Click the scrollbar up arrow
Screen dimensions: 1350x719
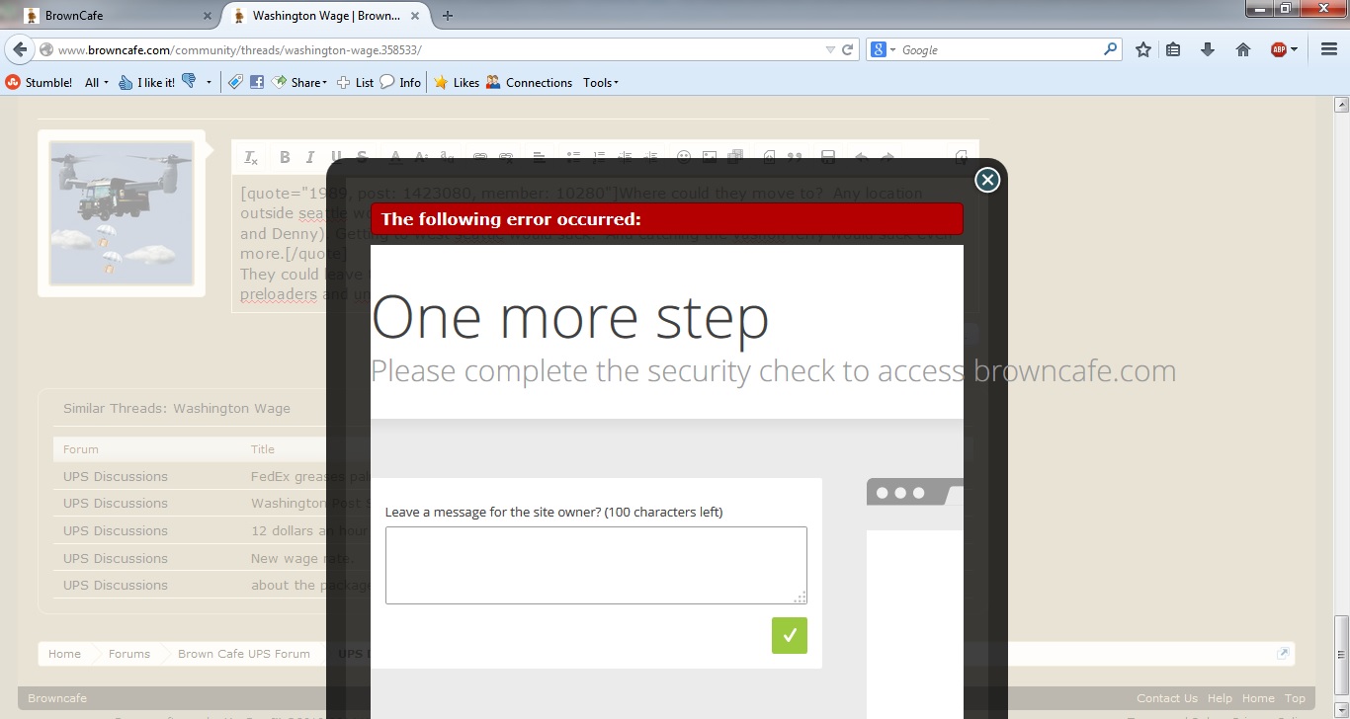[1341, 104]
